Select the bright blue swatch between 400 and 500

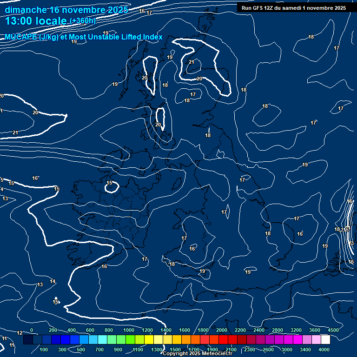[x=75, y=339]
